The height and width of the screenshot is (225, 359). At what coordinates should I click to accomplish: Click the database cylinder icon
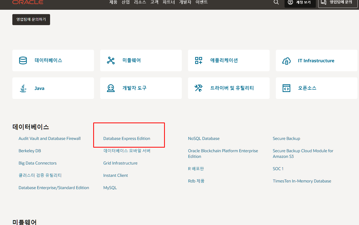(23, 60)
